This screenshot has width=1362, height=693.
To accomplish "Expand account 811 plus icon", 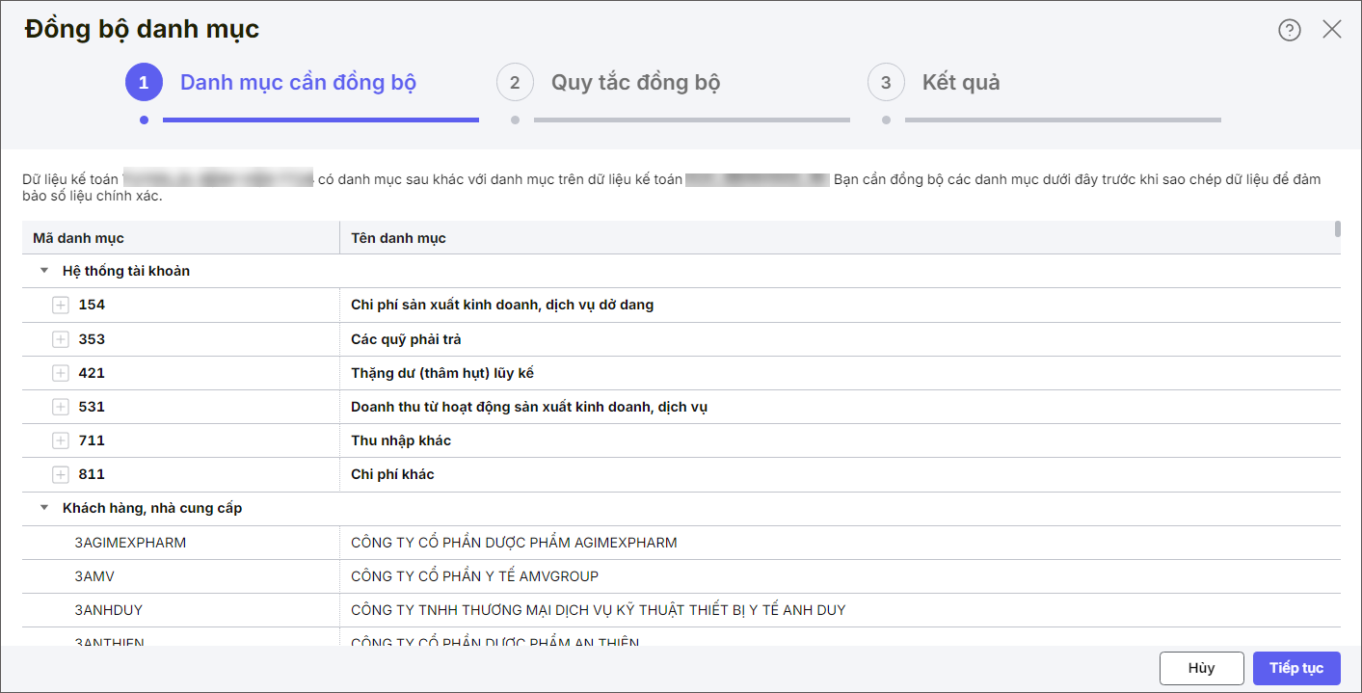I will tap(61, 474).
